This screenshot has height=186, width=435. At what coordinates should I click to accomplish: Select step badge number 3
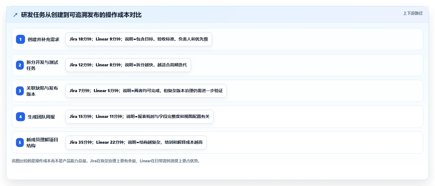pos(20,91)
